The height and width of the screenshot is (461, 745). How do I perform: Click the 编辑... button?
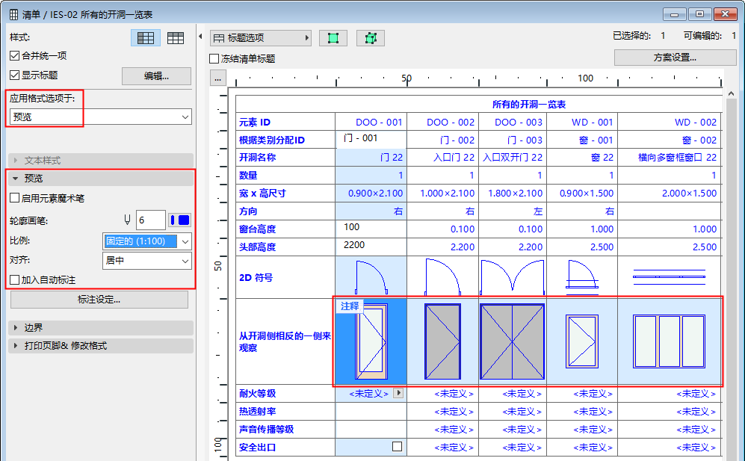(x=156, y=76)
